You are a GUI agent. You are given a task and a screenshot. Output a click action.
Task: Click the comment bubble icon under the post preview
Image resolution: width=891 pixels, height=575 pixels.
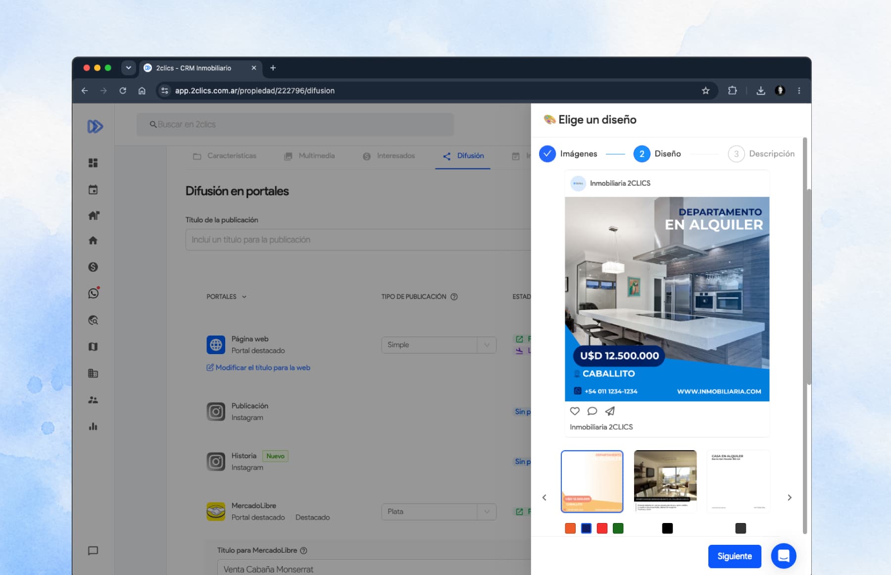click(592, 411)
